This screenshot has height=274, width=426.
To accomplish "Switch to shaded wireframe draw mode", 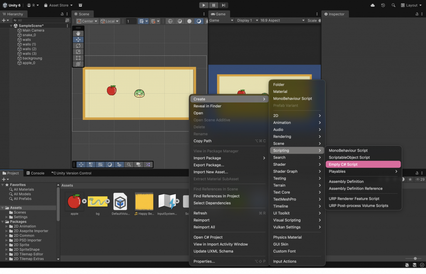I will pos(180,21).
